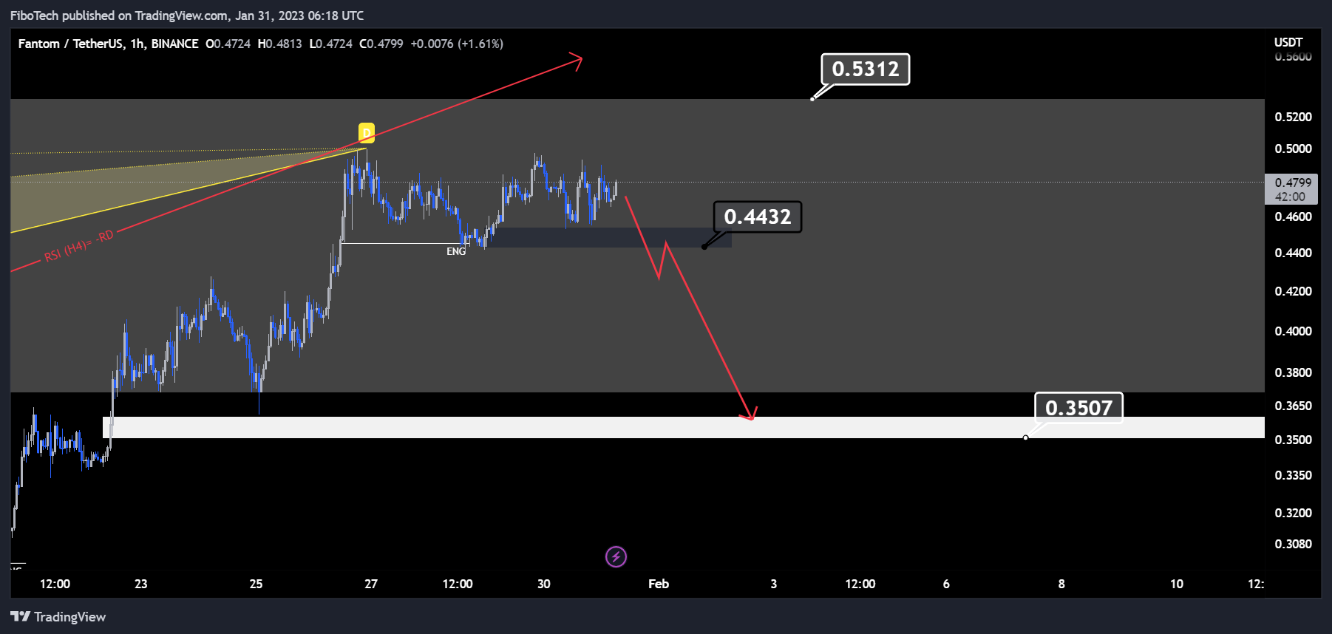
Task: Click the +0.0076 (+1.61%) change value
Action: (457, 44)
